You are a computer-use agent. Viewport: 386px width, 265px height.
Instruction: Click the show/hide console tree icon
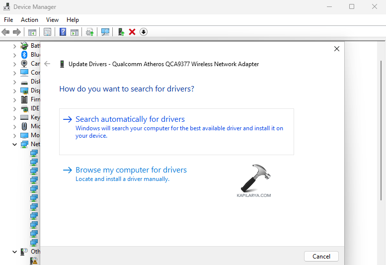click(32, 32)
